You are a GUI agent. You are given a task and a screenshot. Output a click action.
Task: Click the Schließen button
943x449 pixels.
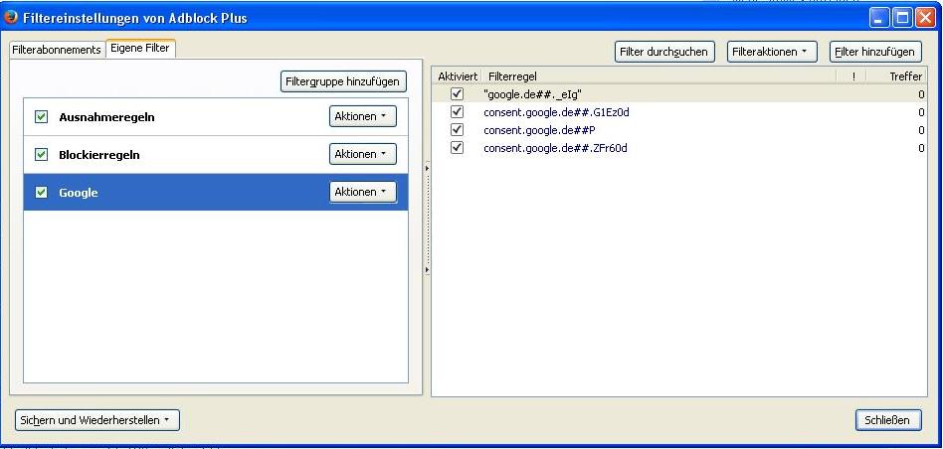(x=887, y=420)
